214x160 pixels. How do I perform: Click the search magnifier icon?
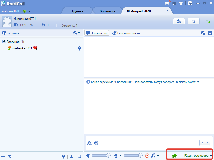coord(79,156)
